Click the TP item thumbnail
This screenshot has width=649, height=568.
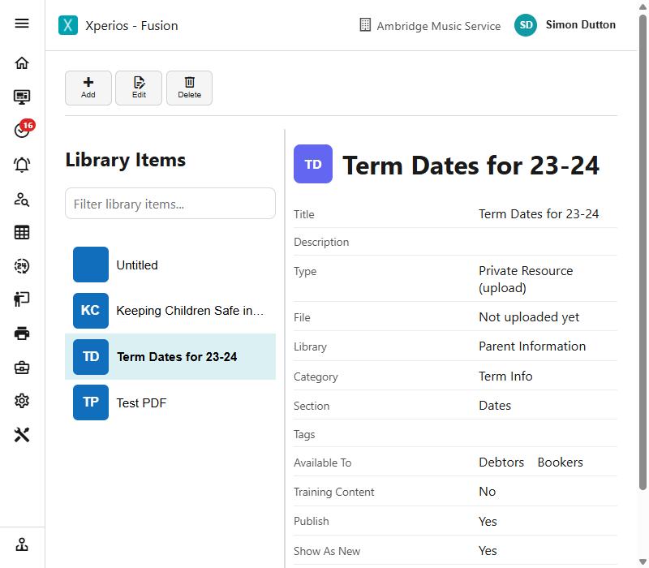tap(91, 402)
